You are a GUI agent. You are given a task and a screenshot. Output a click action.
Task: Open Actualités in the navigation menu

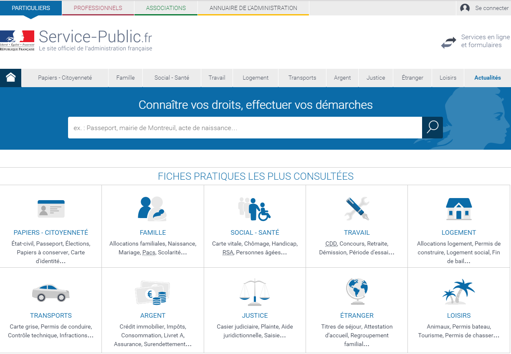[x=488, y=78]
